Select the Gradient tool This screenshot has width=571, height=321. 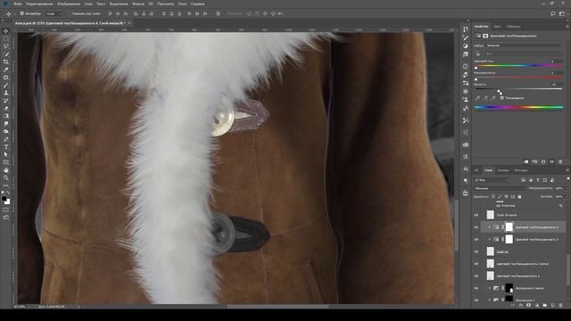(6, 116)
